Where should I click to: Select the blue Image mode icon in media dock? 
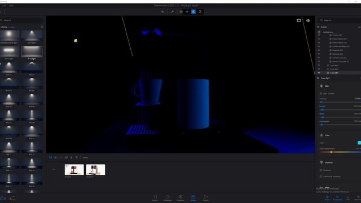(x=50, y=157)
